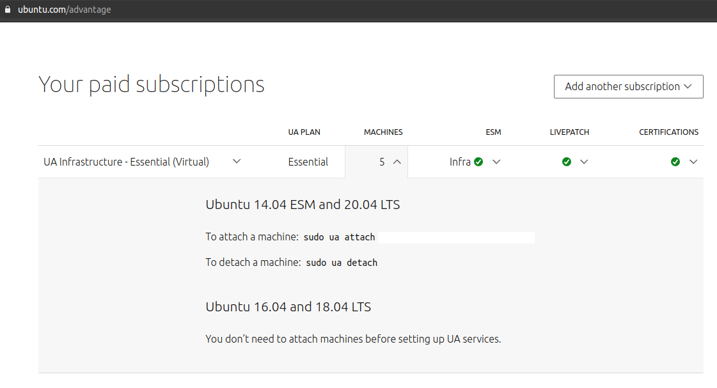Screen dimensions: 717x388
Task: Click the 'Your paid subscriptions' heading
Action: coord(152,85)
